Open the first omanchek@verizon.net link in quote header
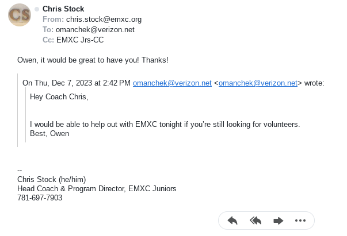The width and height of the screenshot is (347, 236). [172, 83]
